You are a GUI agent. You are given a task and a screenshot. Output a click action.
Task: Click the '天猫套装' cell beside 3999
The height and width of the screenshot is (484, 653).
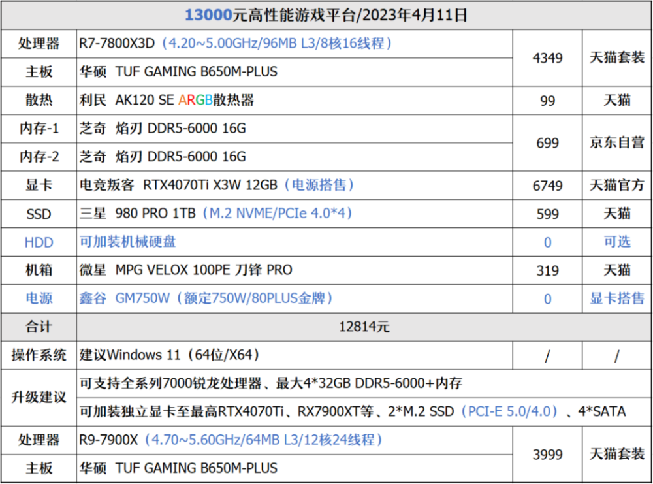point(617,455)
